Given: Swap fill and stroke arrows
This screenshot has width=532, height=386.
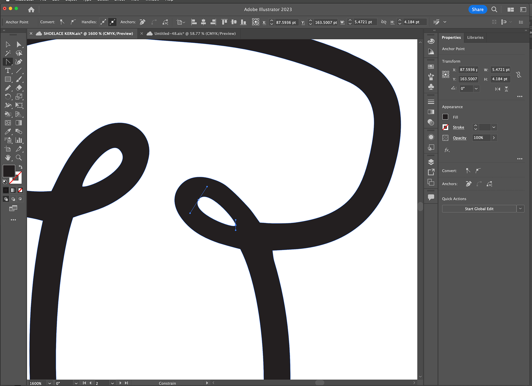Looking at the screenshot, I should point(21,167).
